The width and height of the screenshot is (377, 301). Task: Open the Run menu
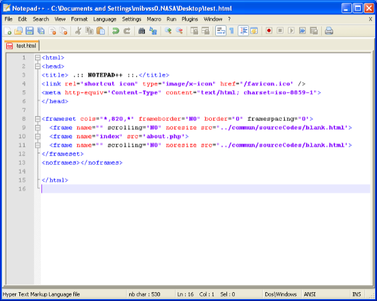pyautogui.click(x=171, y=19)
